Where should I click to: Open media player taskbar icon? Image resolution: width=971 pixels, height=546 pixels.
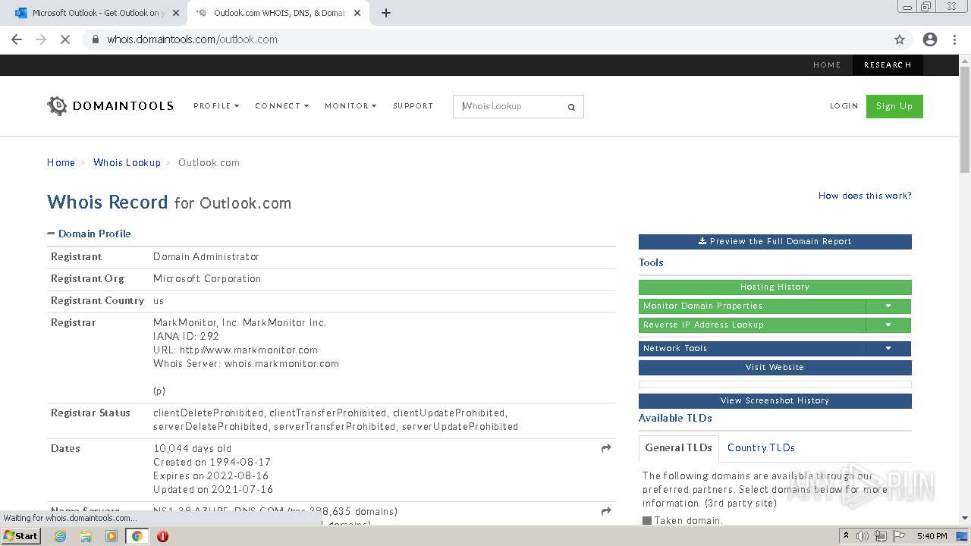[112, 536]
